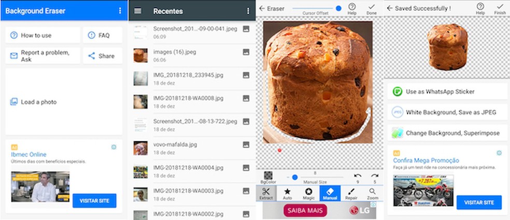Select the file IMG-20181218-WA0002.jpg

pyautogui.click(x=192, y=214)
